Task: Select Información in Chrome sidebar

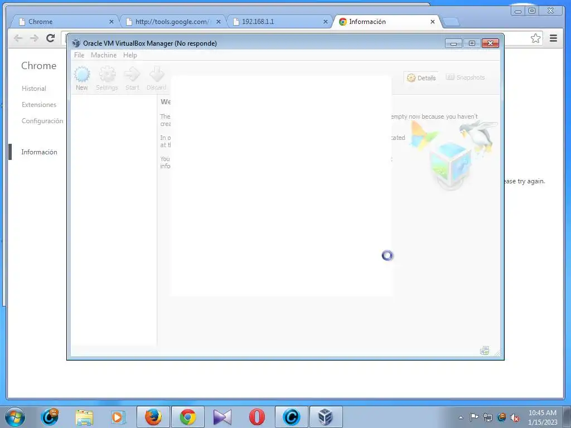Action: [40, 152]
